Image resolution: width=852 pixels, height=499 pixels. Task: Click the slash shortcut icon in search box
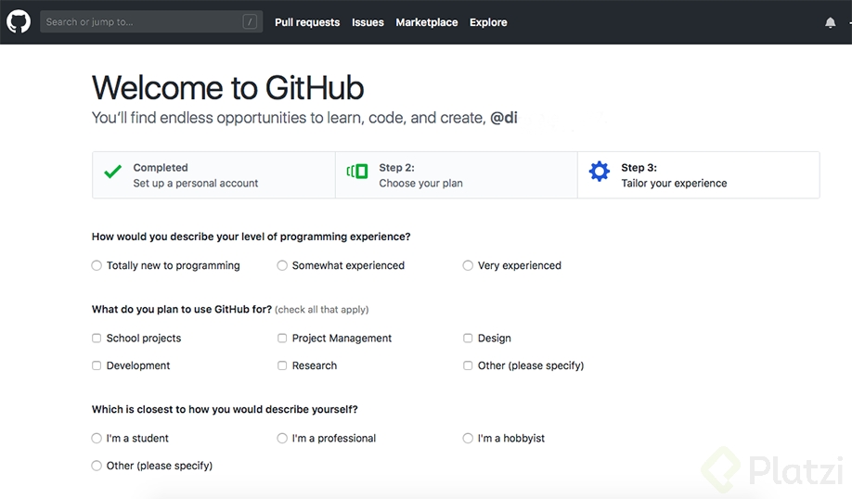tap(250, 22)
